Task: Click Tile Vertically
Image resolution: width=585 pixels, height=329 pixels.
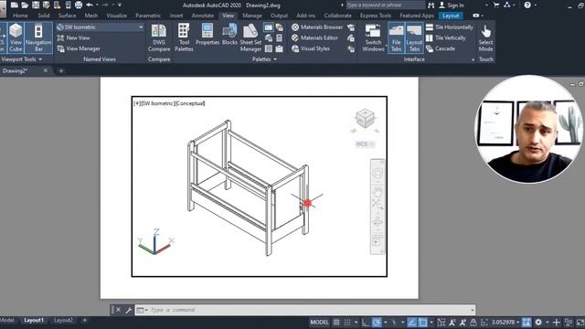Action: (446, 37)
